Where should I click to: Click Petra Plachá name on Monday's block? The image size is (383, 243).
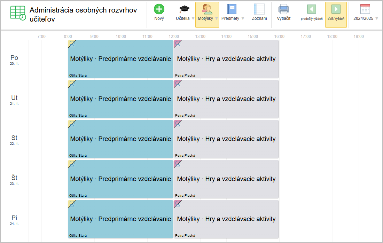tap(185, 76)
